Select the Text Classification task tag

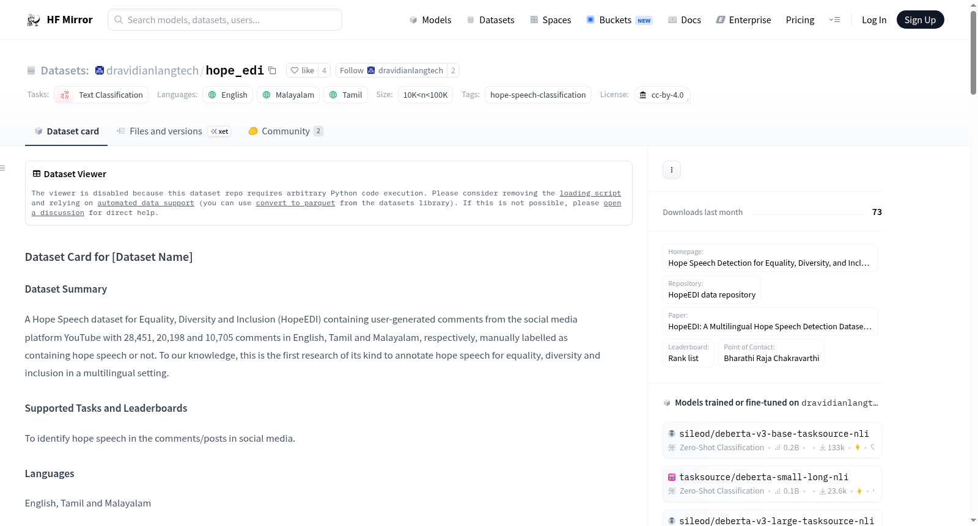point(101,95)
